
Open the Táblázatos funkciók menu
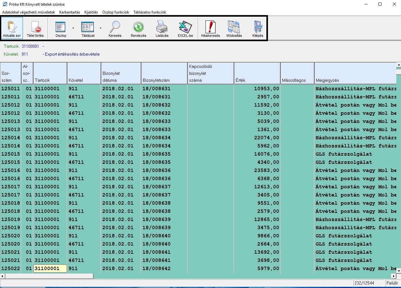(150, 12)
